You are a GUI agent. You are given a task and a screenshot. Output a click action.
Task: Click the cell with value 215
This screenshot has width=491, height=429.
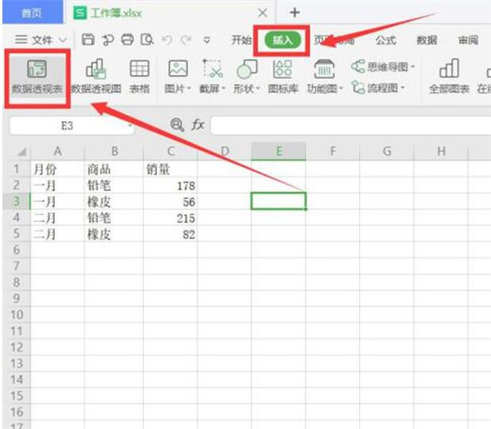point(170,218)
